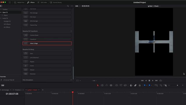Screen dimensions: 186x105
Task: Choose the Selection Mode arrow tool
Action: pos(98,85)
